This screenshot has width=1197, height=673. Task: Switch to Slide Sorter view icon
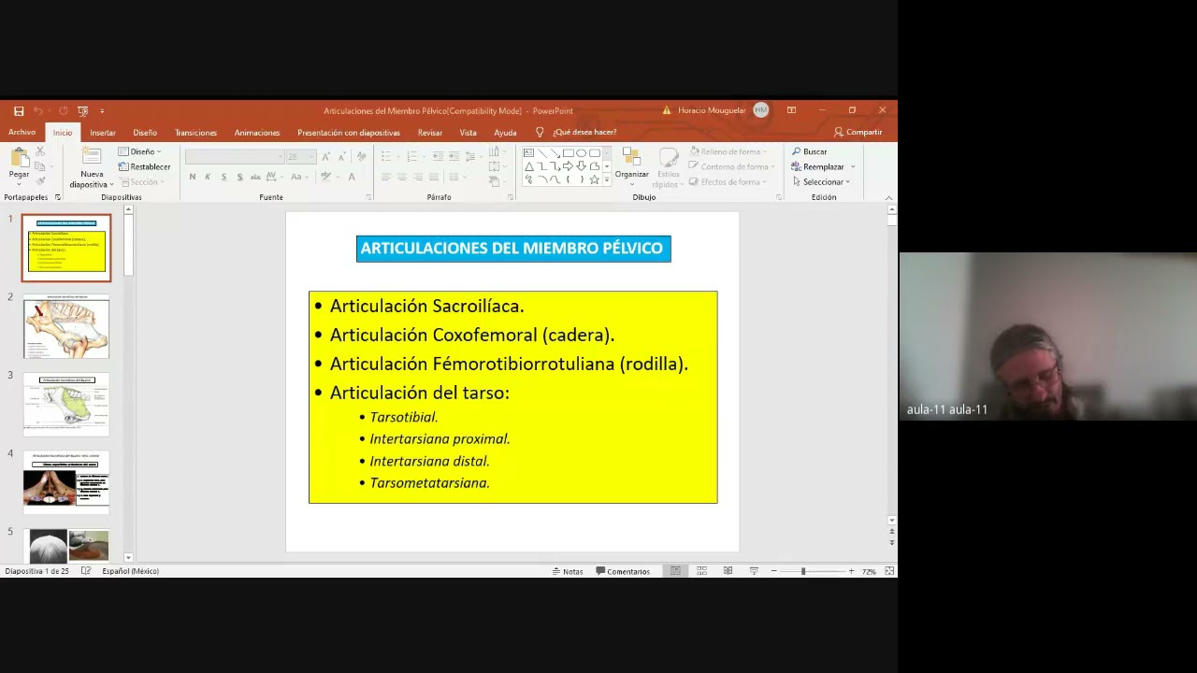(x=701, y=571)
